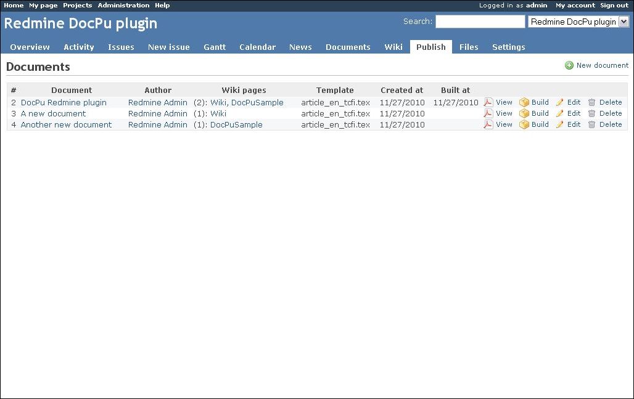Open My account link

click(575, 6)
